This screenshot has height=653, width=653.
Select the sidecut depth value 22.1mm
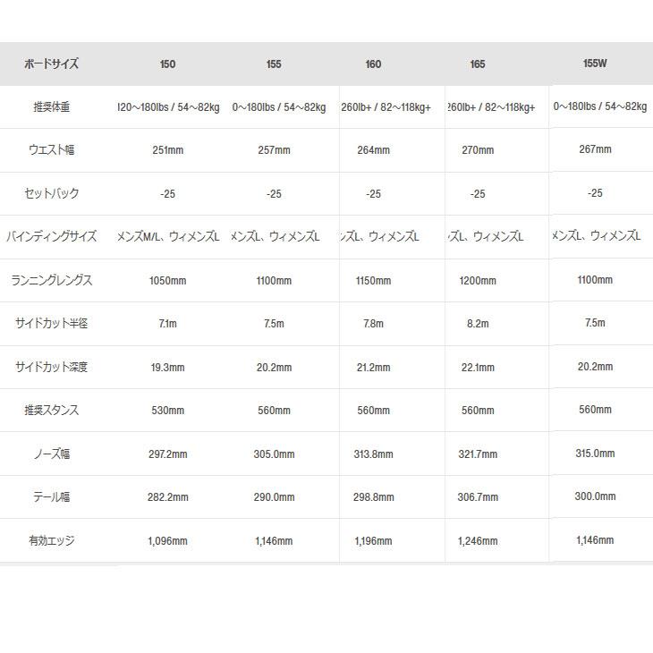coord(478,368)
